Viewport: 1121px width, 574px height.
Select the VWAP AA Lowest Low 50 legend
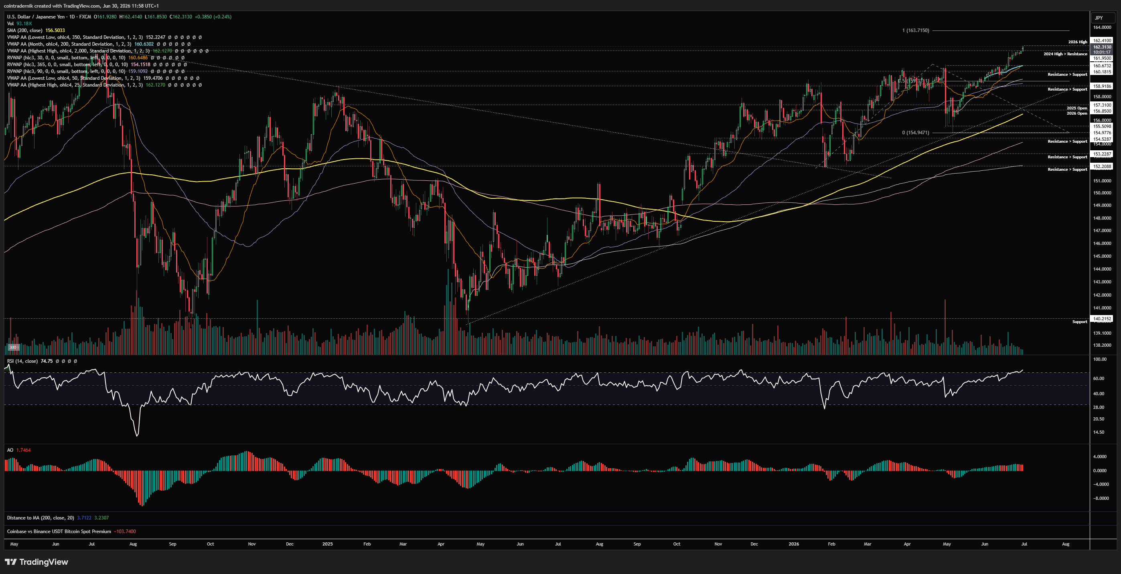pos(103,78)
